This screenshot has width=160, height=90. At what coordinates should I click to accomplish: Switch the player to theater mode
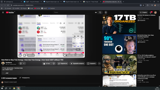pyautogui.click(x=77, y=55)
